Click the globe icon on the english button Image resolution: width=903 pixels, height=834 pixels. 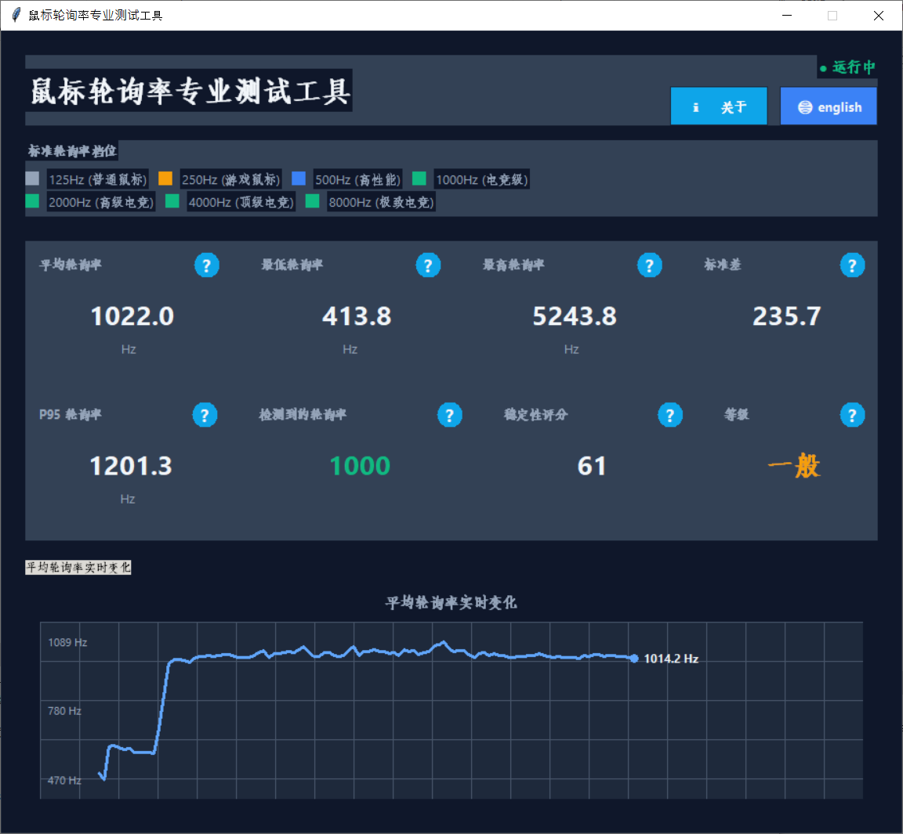[x=807, y=106]
